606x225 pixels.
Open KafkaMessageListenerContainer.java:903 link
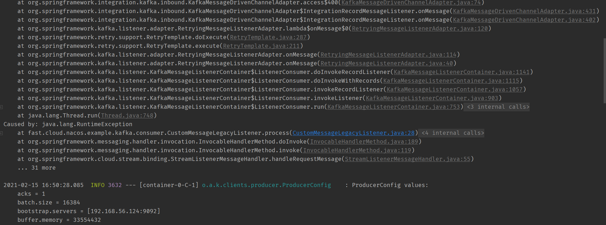tap(432, 98)
